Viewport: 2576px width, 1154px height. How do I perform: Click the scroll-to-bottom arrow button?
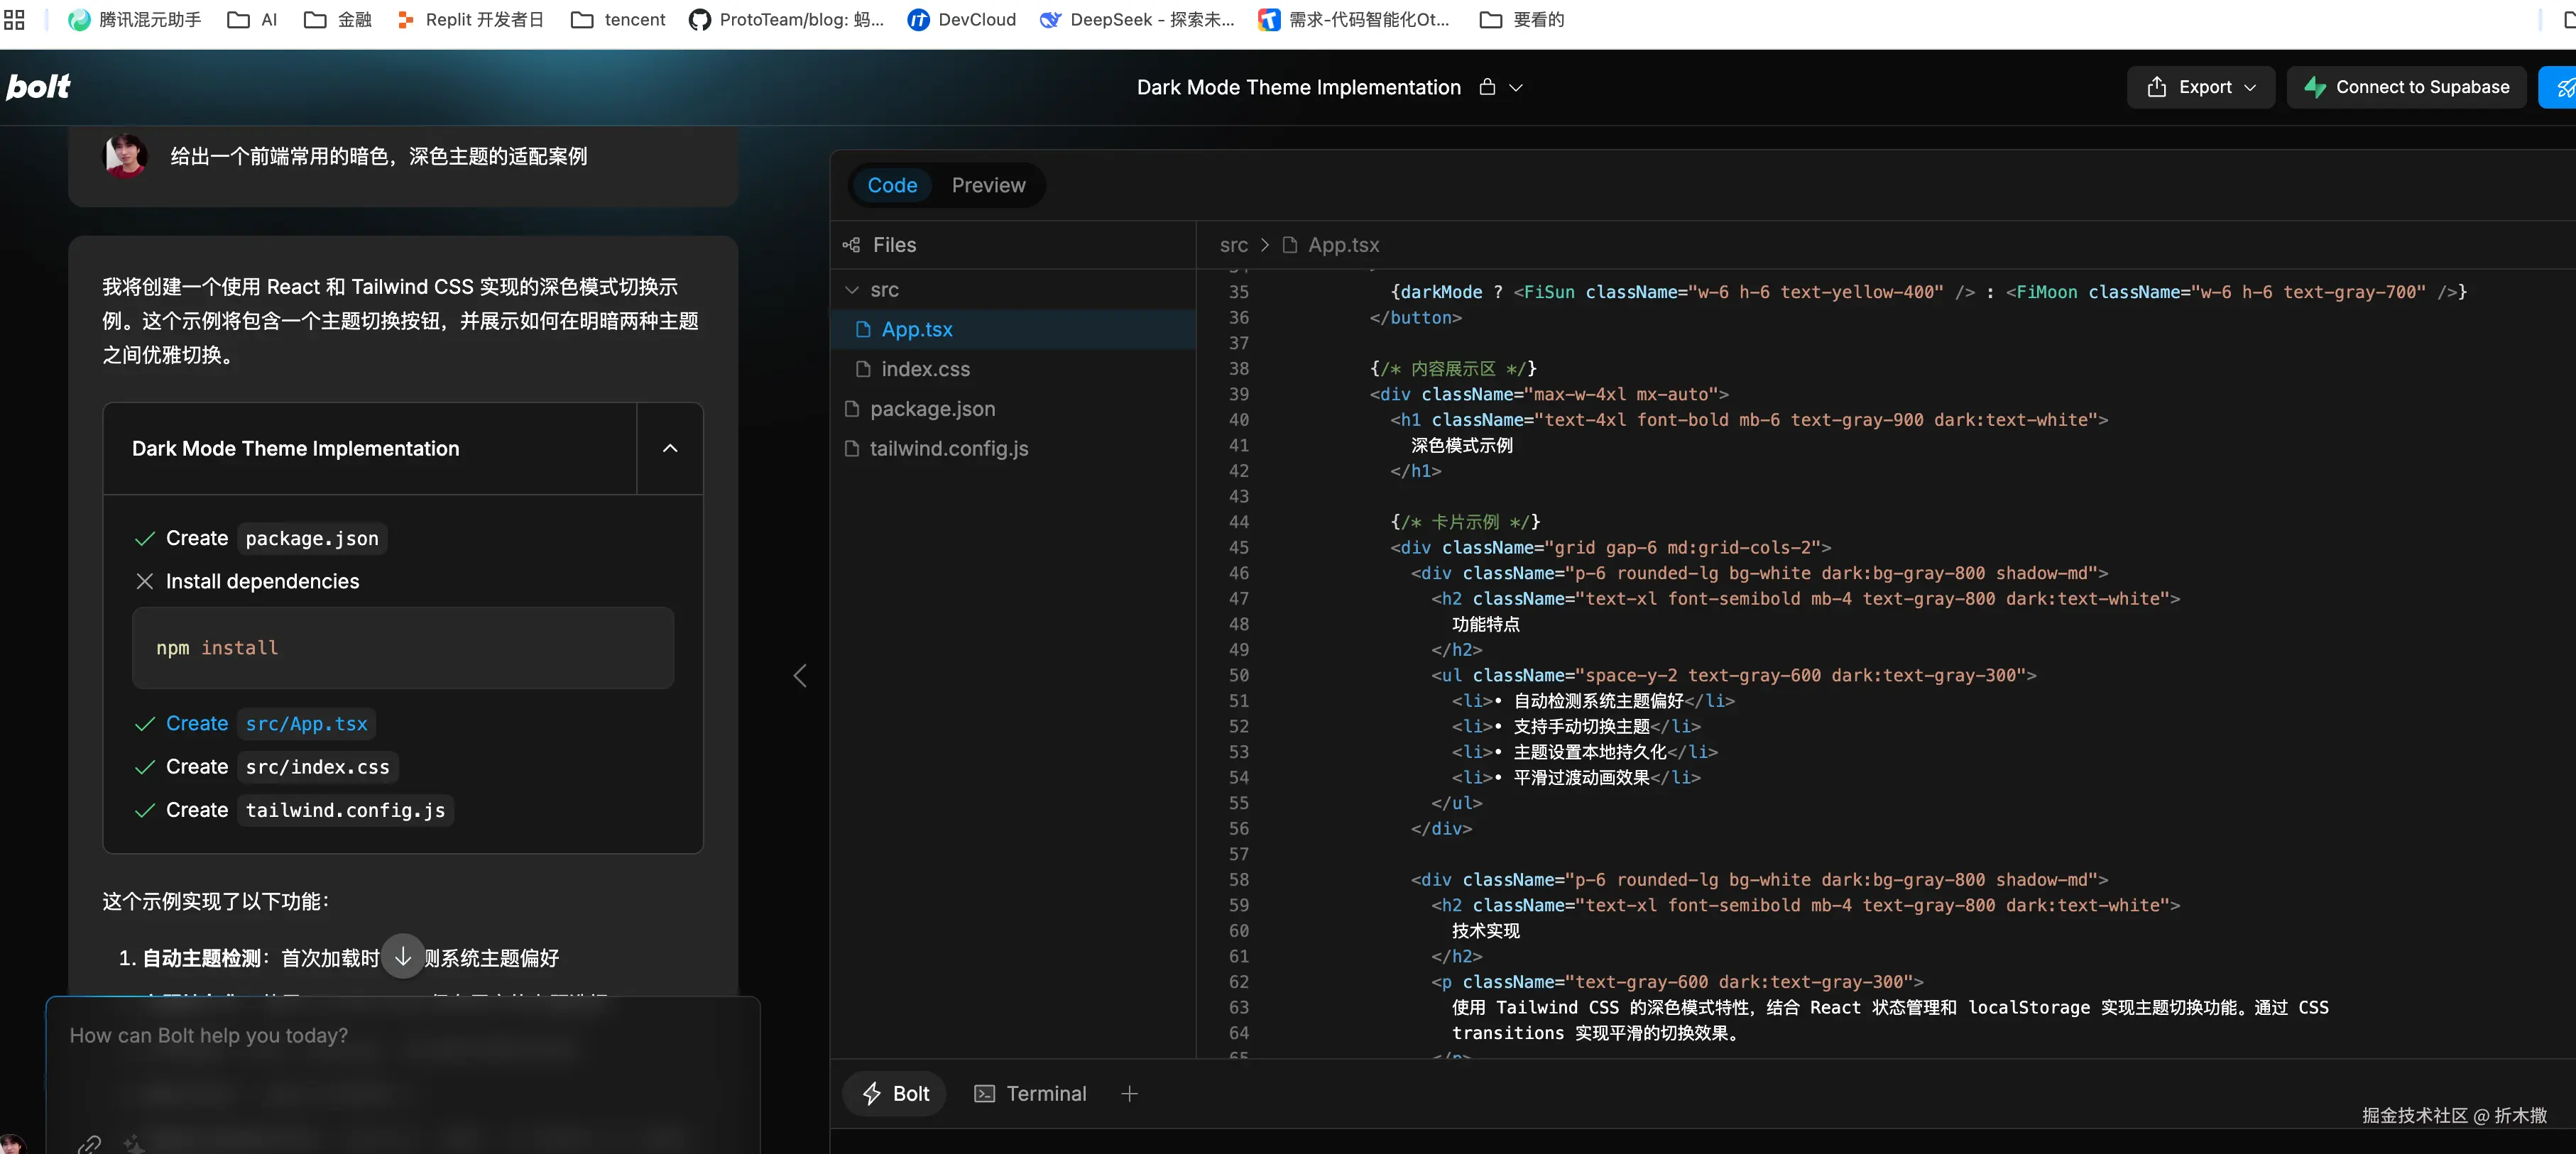pos(403,956)
